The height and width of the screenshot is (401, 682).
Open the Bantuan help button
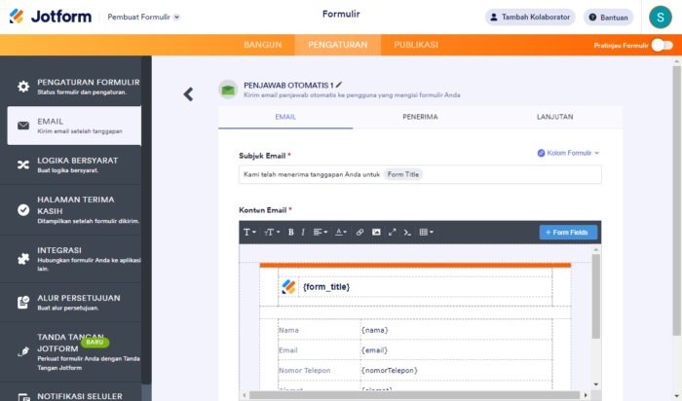point(608,18)
